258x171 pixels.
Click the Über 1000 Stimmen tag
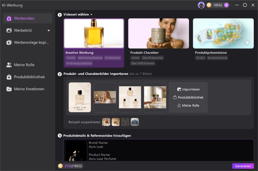tap(143, 63)
